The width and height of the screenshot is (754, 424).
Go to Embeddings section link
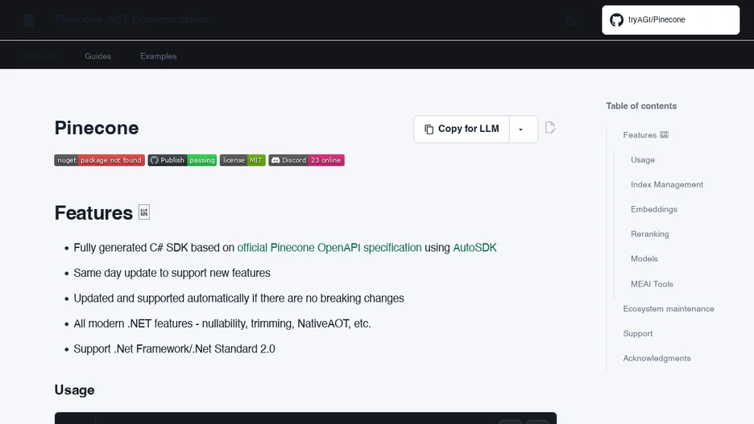(654, 209)
